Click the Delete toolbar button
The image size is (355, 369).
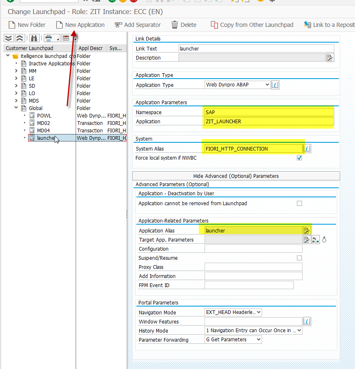[184, 25]
